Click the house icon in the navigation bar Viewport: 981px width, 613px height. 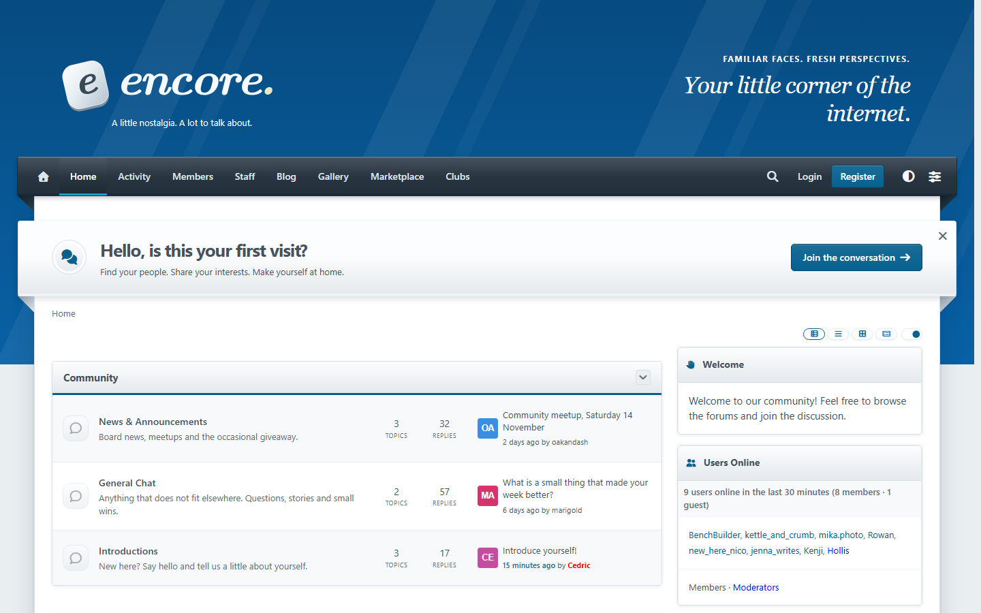[x=44, y=177]
